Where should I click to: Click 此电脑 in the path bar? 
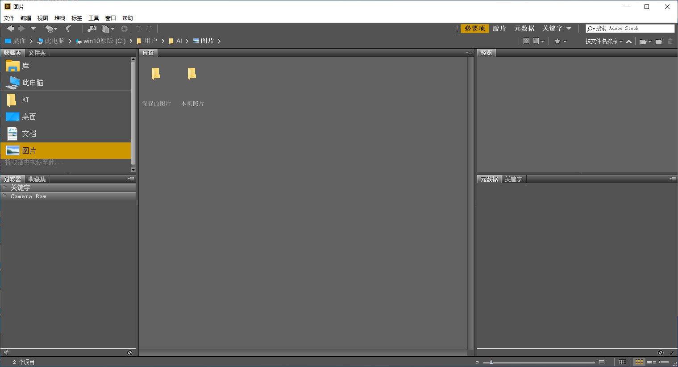tap(51, 41)
